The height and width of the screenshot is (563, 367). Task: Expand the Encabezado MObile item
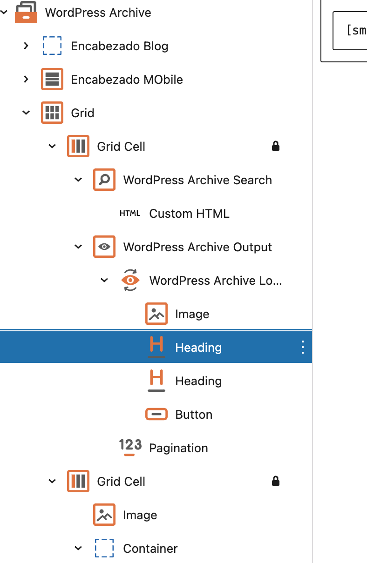click(x=26, y=79)
